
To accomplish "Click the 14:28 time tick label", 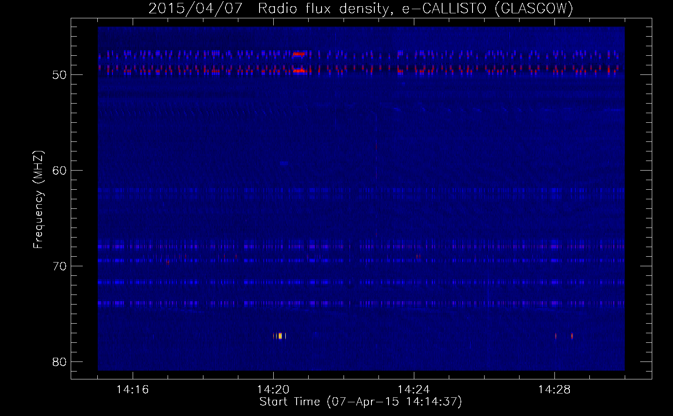I will [x=554, y=389].
